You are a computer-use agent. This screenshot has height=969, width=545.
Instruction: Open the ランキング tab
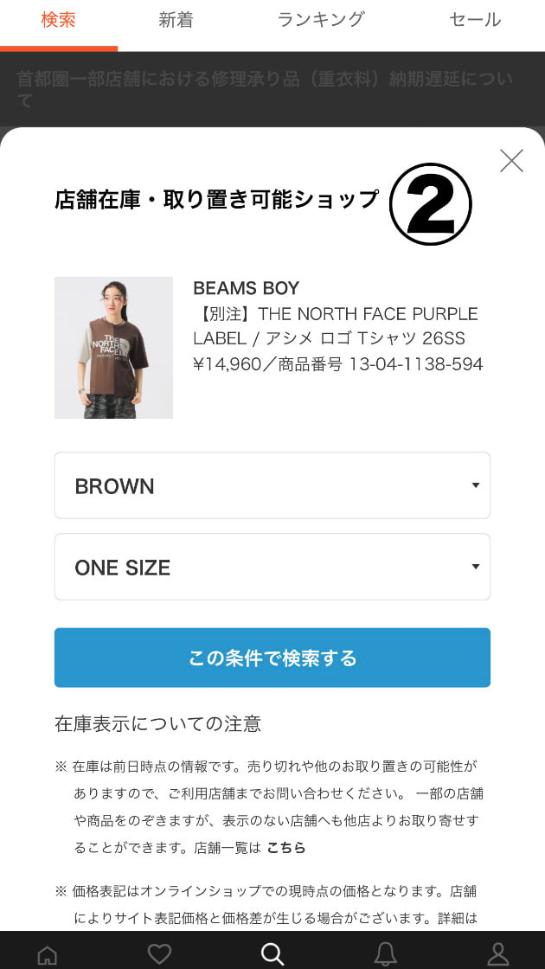[x=321, y=20]
